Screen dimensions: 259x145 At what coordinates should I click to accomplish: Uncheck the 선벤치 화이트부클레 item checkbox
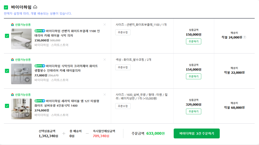click(7, 36)
